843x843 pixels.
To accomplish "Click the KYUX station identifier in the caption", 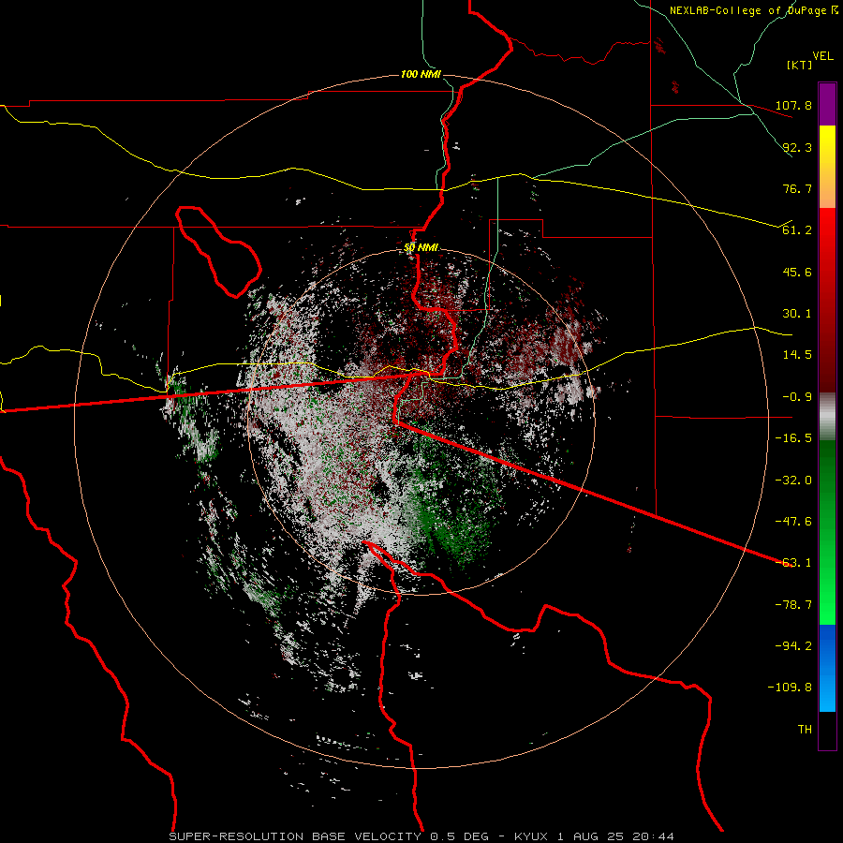I will click(x=531, y=836).
